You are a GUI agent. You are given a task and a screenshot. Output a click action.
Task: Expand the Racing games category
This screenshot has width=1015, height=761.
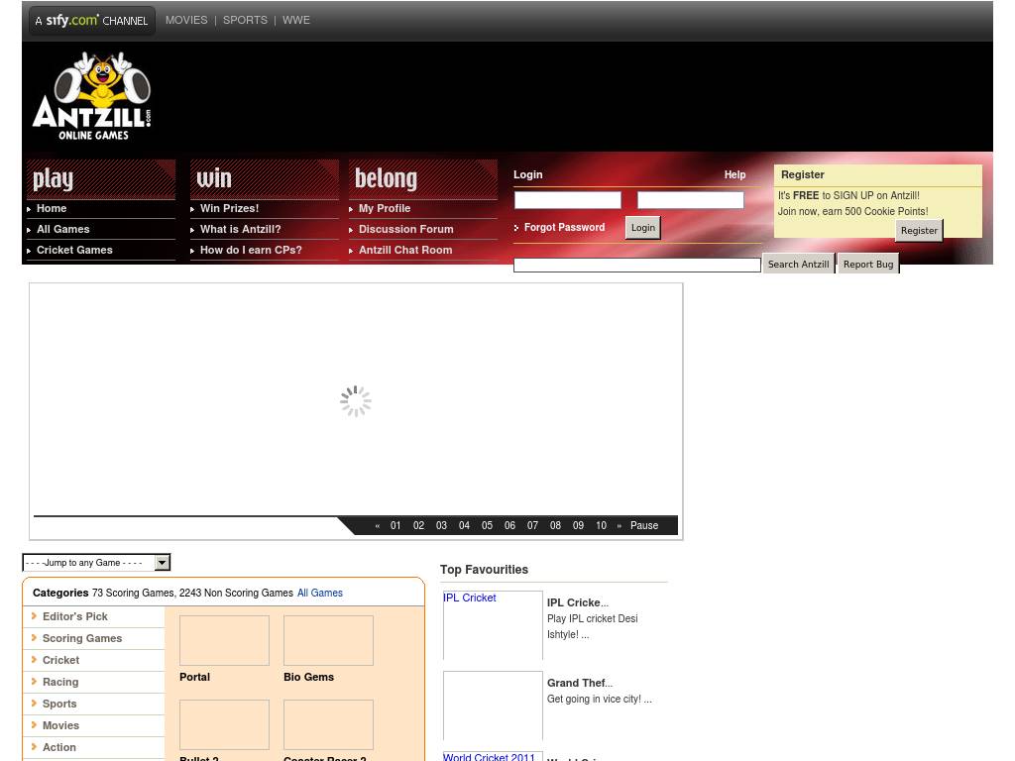coord(60,682)
